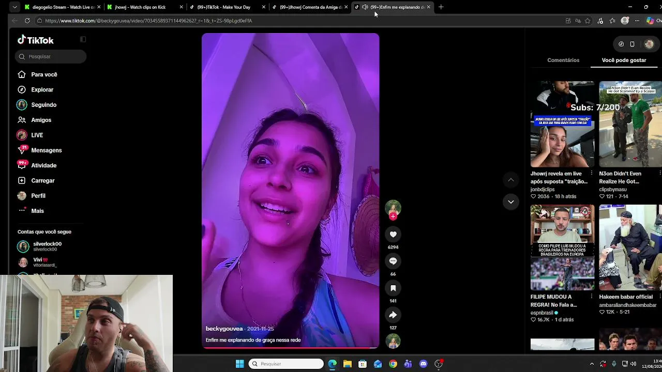Image resolution: width=662 pixels, height=372 pixels.
Task: Select the Você pode gostar tab
Action: click(624, 60)
